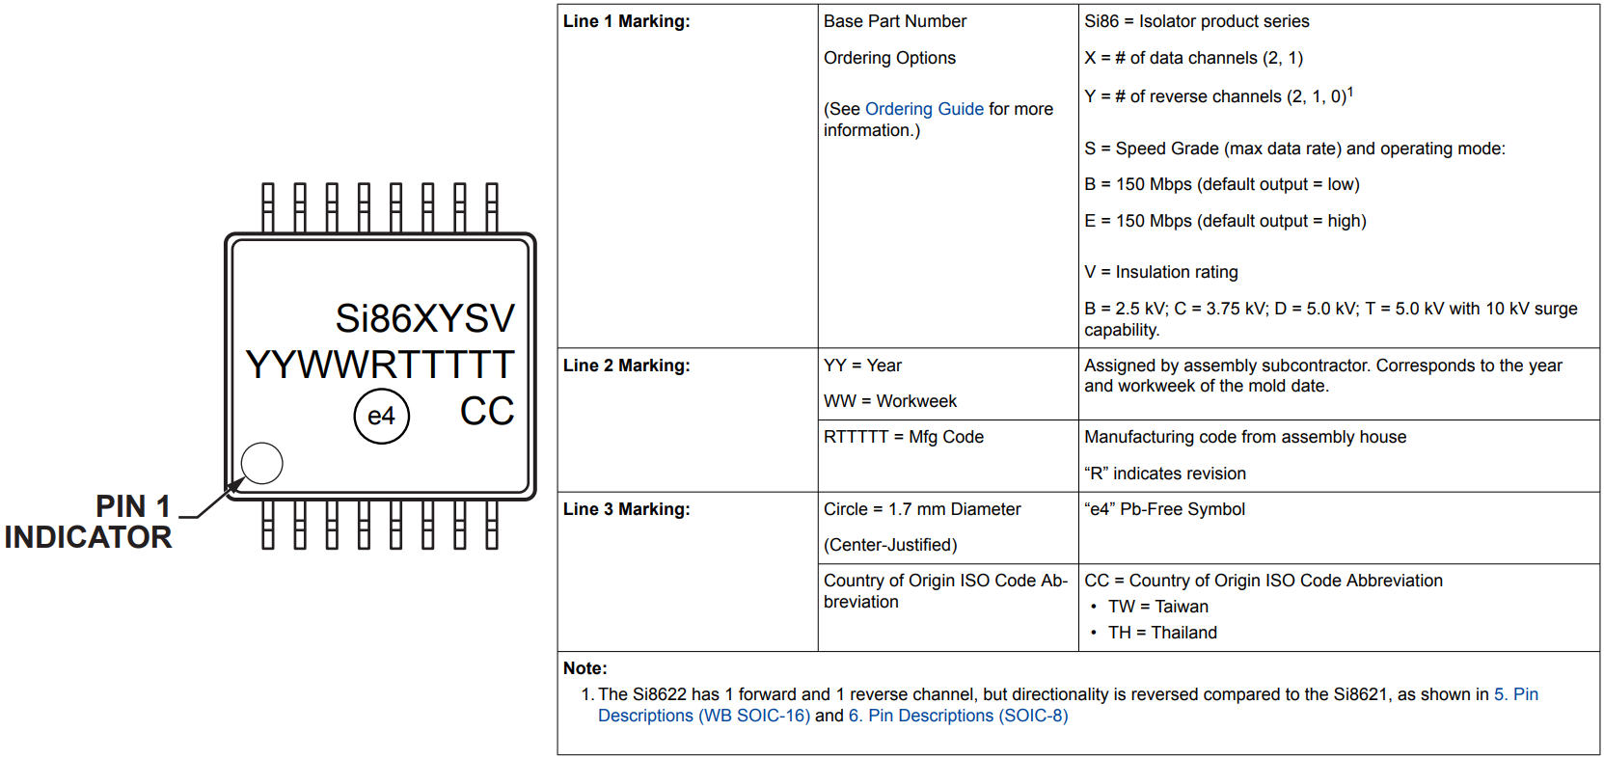This screenshot has width=1604, height=758.
Task: Click the 'PIN 1 INDICATOR' label
Action: coord(88,522)
